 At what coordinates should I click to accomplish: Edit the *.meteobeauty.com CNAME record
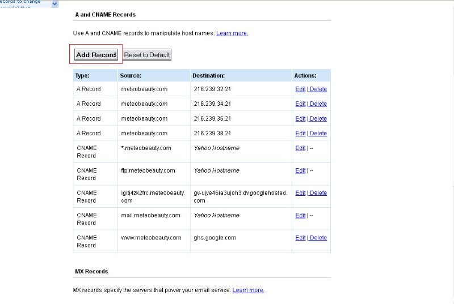(300, 148)
